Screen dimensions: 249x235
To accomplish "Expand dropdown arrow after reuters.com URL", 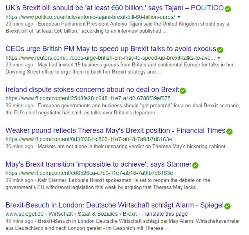I will pyautogui.click(x=219, y=58).
